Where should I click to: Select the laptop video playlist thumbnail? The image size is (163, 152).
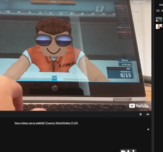tap(159, 19)
